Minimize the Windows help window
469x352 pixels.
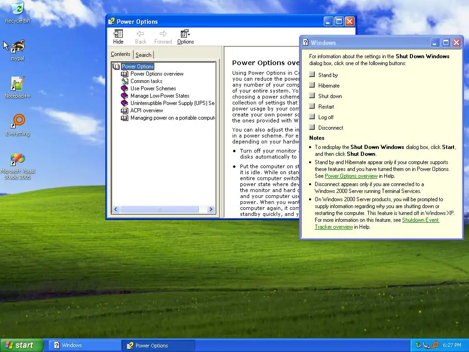(435, 43)
